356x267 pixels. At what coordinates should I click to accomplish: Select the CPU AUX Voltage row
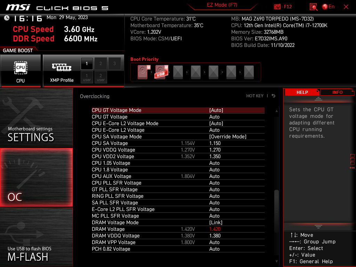click(x=178, y=176)
